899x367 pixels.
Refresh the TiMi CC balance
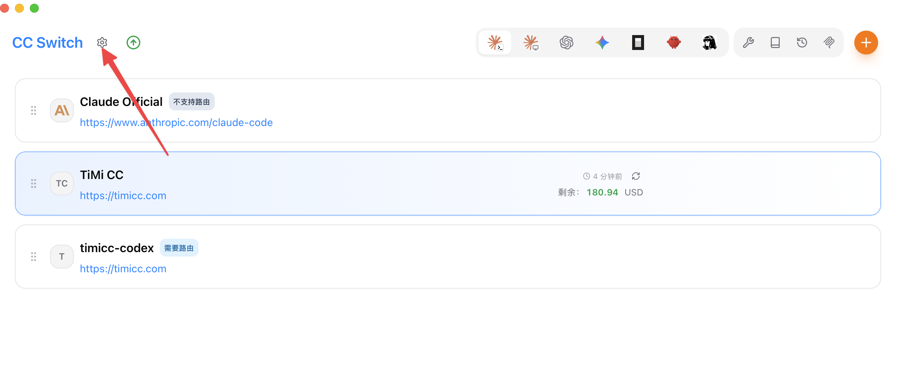pos(636,176)
